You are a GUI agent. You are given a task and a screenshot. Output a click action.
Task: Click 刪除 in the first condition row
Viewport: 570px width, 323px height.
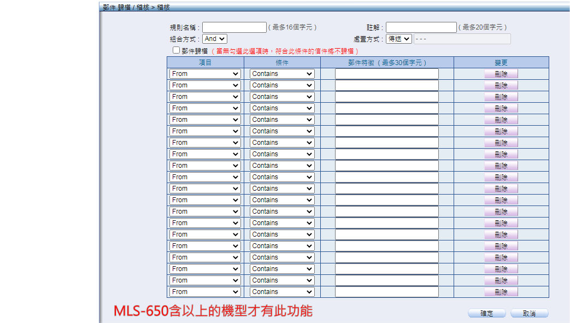point(501,74)
